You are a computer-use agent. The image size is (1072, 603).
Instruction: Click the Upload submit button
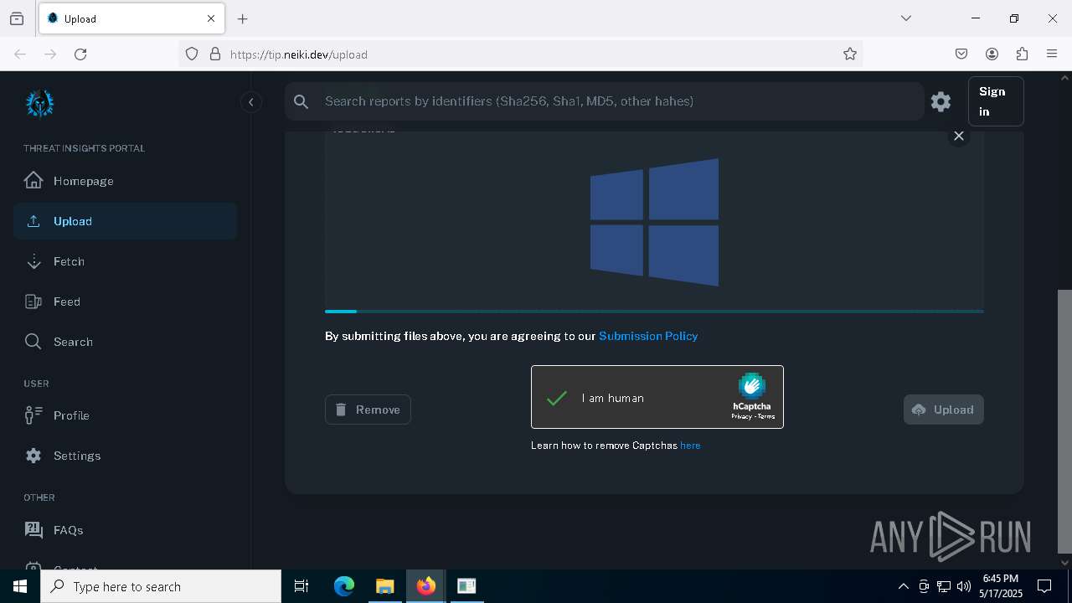point(943,410)
